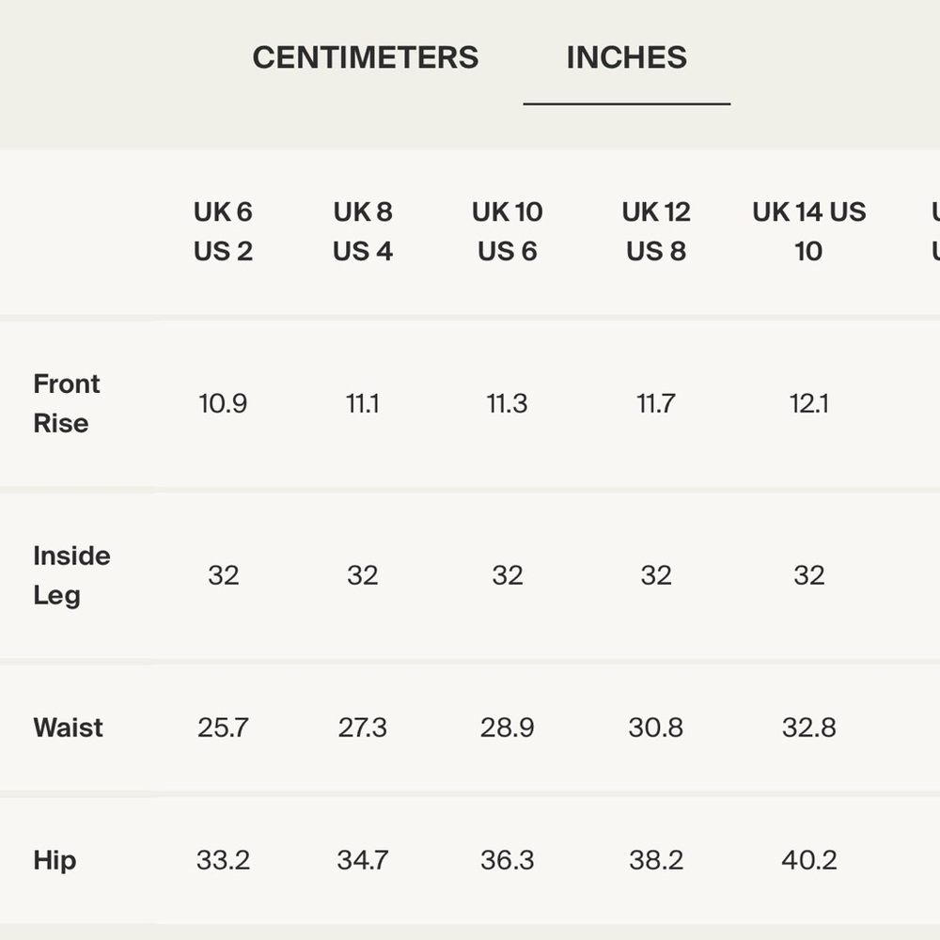940x940 pixels.
Task: Select the INCHES tab
Action: pyautogui.click(x=626, y=57)
